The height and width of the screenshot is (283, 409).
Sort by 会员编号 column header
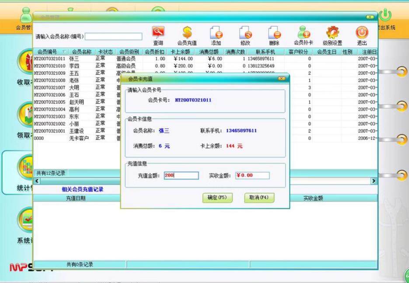pos(51,52)
